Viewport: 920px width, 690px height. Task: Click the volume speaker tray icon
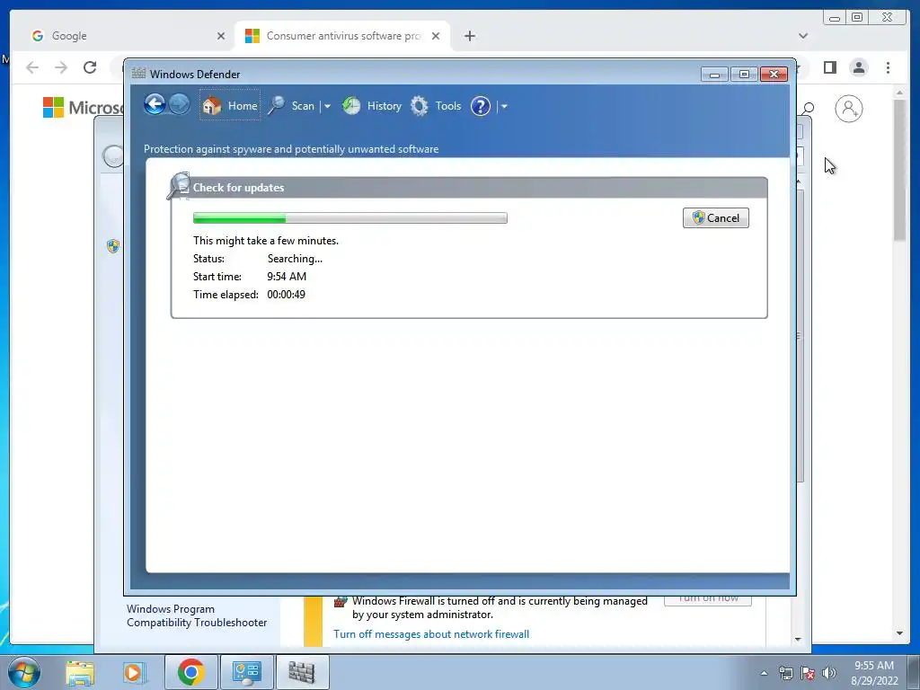coord(828,674)
